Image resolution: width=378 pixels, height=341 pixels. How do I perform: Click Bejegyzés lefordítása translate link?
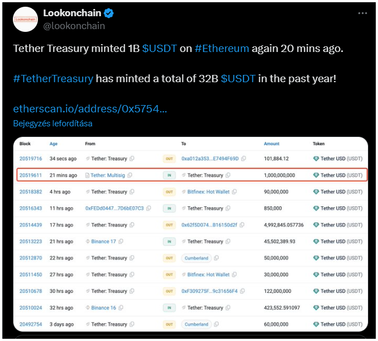(52, 124)
